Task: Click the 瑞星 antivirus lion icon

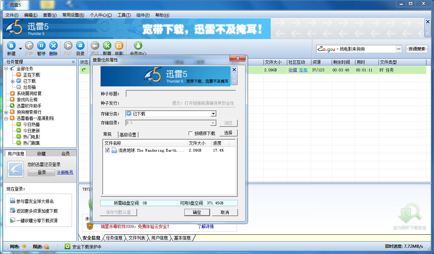Action: coord(90,226)
